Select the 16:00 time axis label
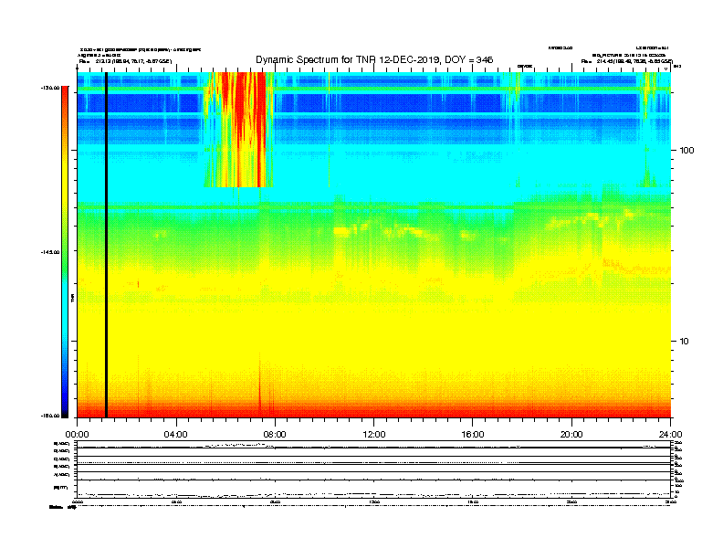 tap(473, 435)
